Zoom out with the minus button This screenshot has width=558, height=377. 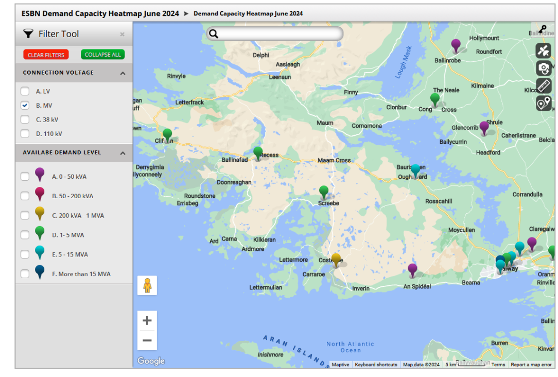point(147,340)
